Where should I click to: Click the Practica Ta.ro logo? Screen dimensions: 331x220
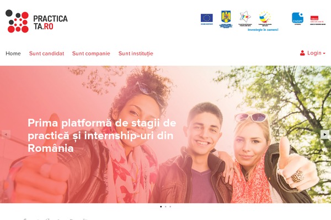(36, 21)
